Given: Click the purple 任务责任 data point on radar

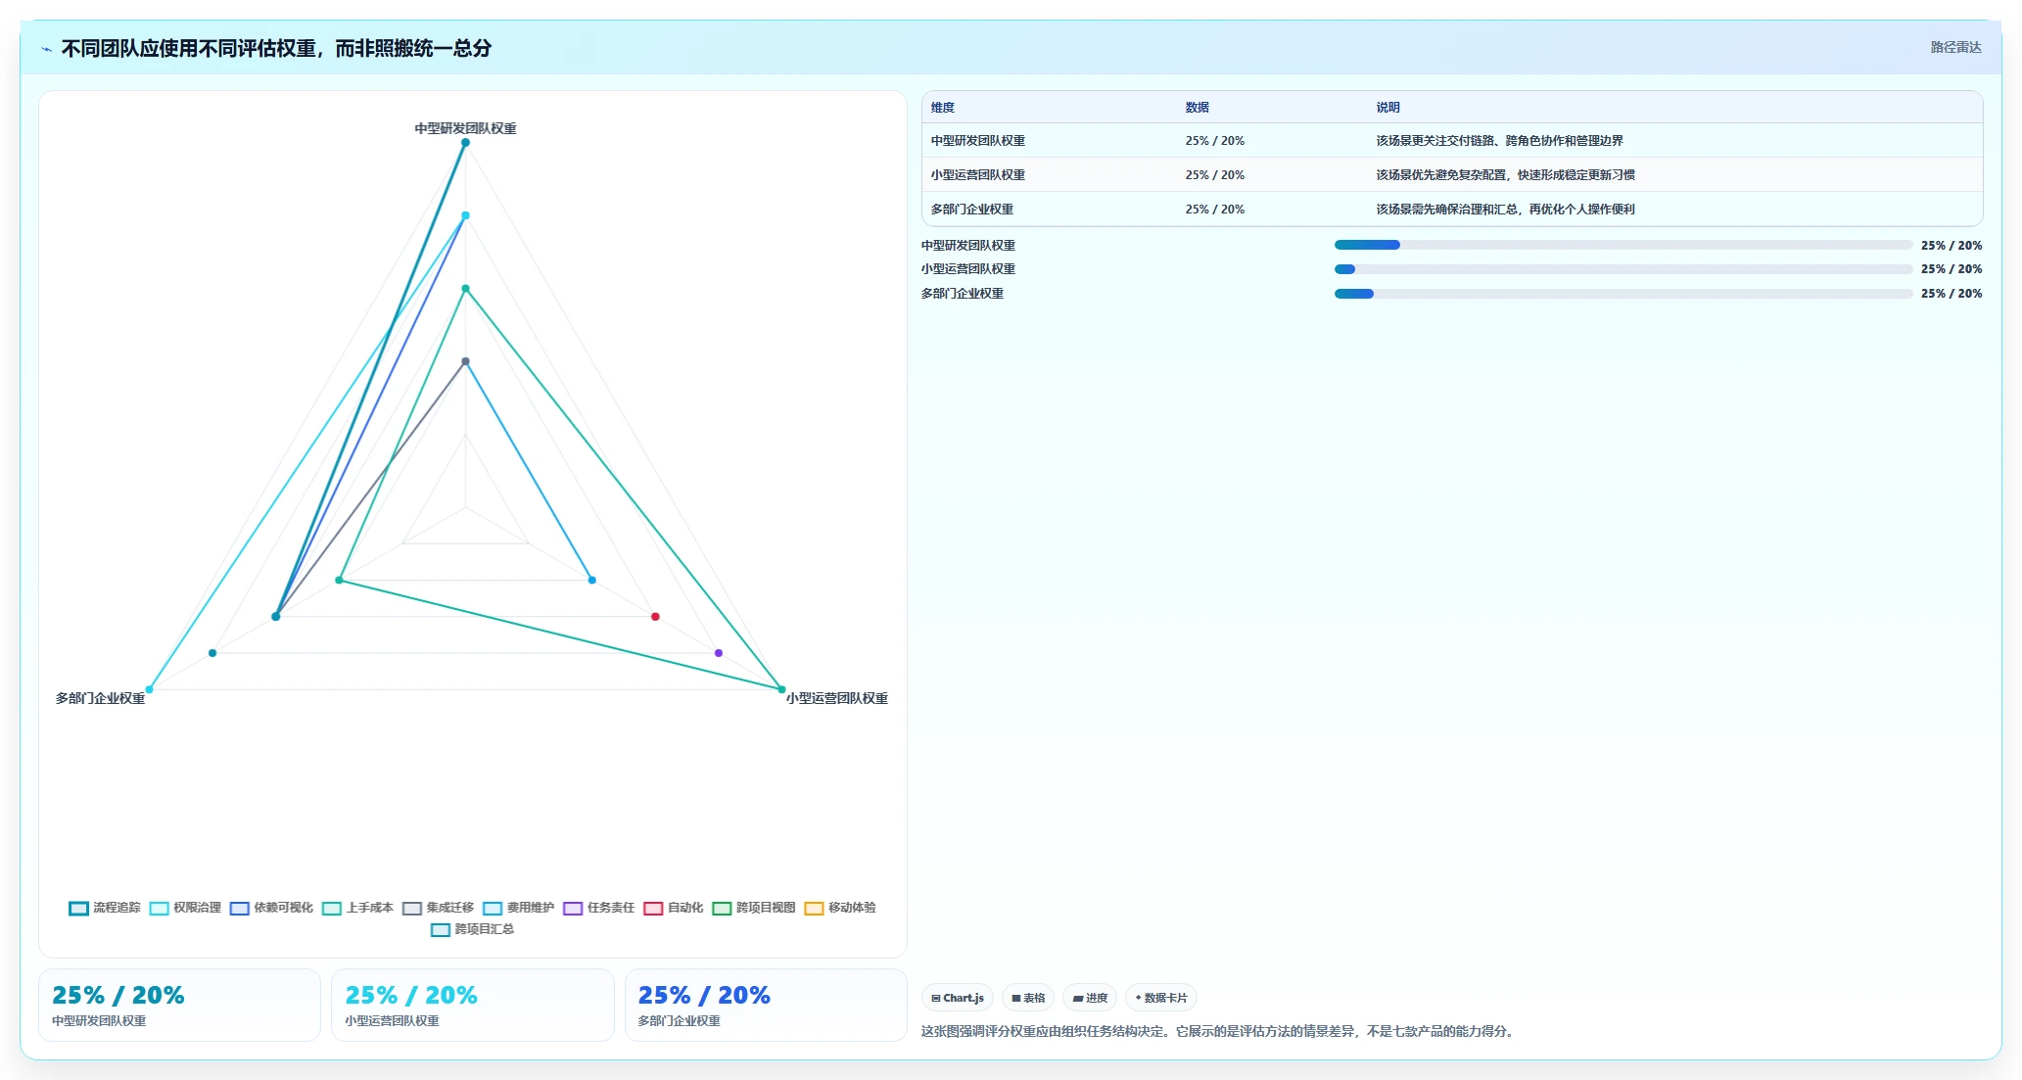Looking at the screenshot, I should (719, 653).
